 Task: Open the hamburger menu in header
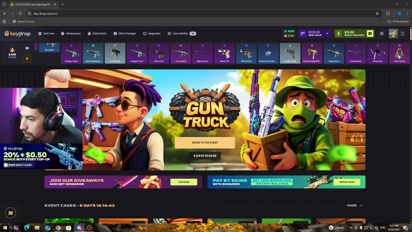(x=402, y=34)
